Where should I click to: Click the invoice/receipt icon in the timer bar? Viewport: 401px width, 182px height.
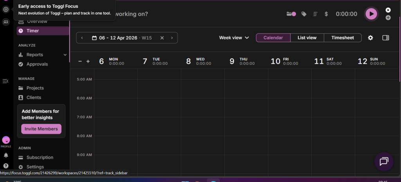[315, 14]
